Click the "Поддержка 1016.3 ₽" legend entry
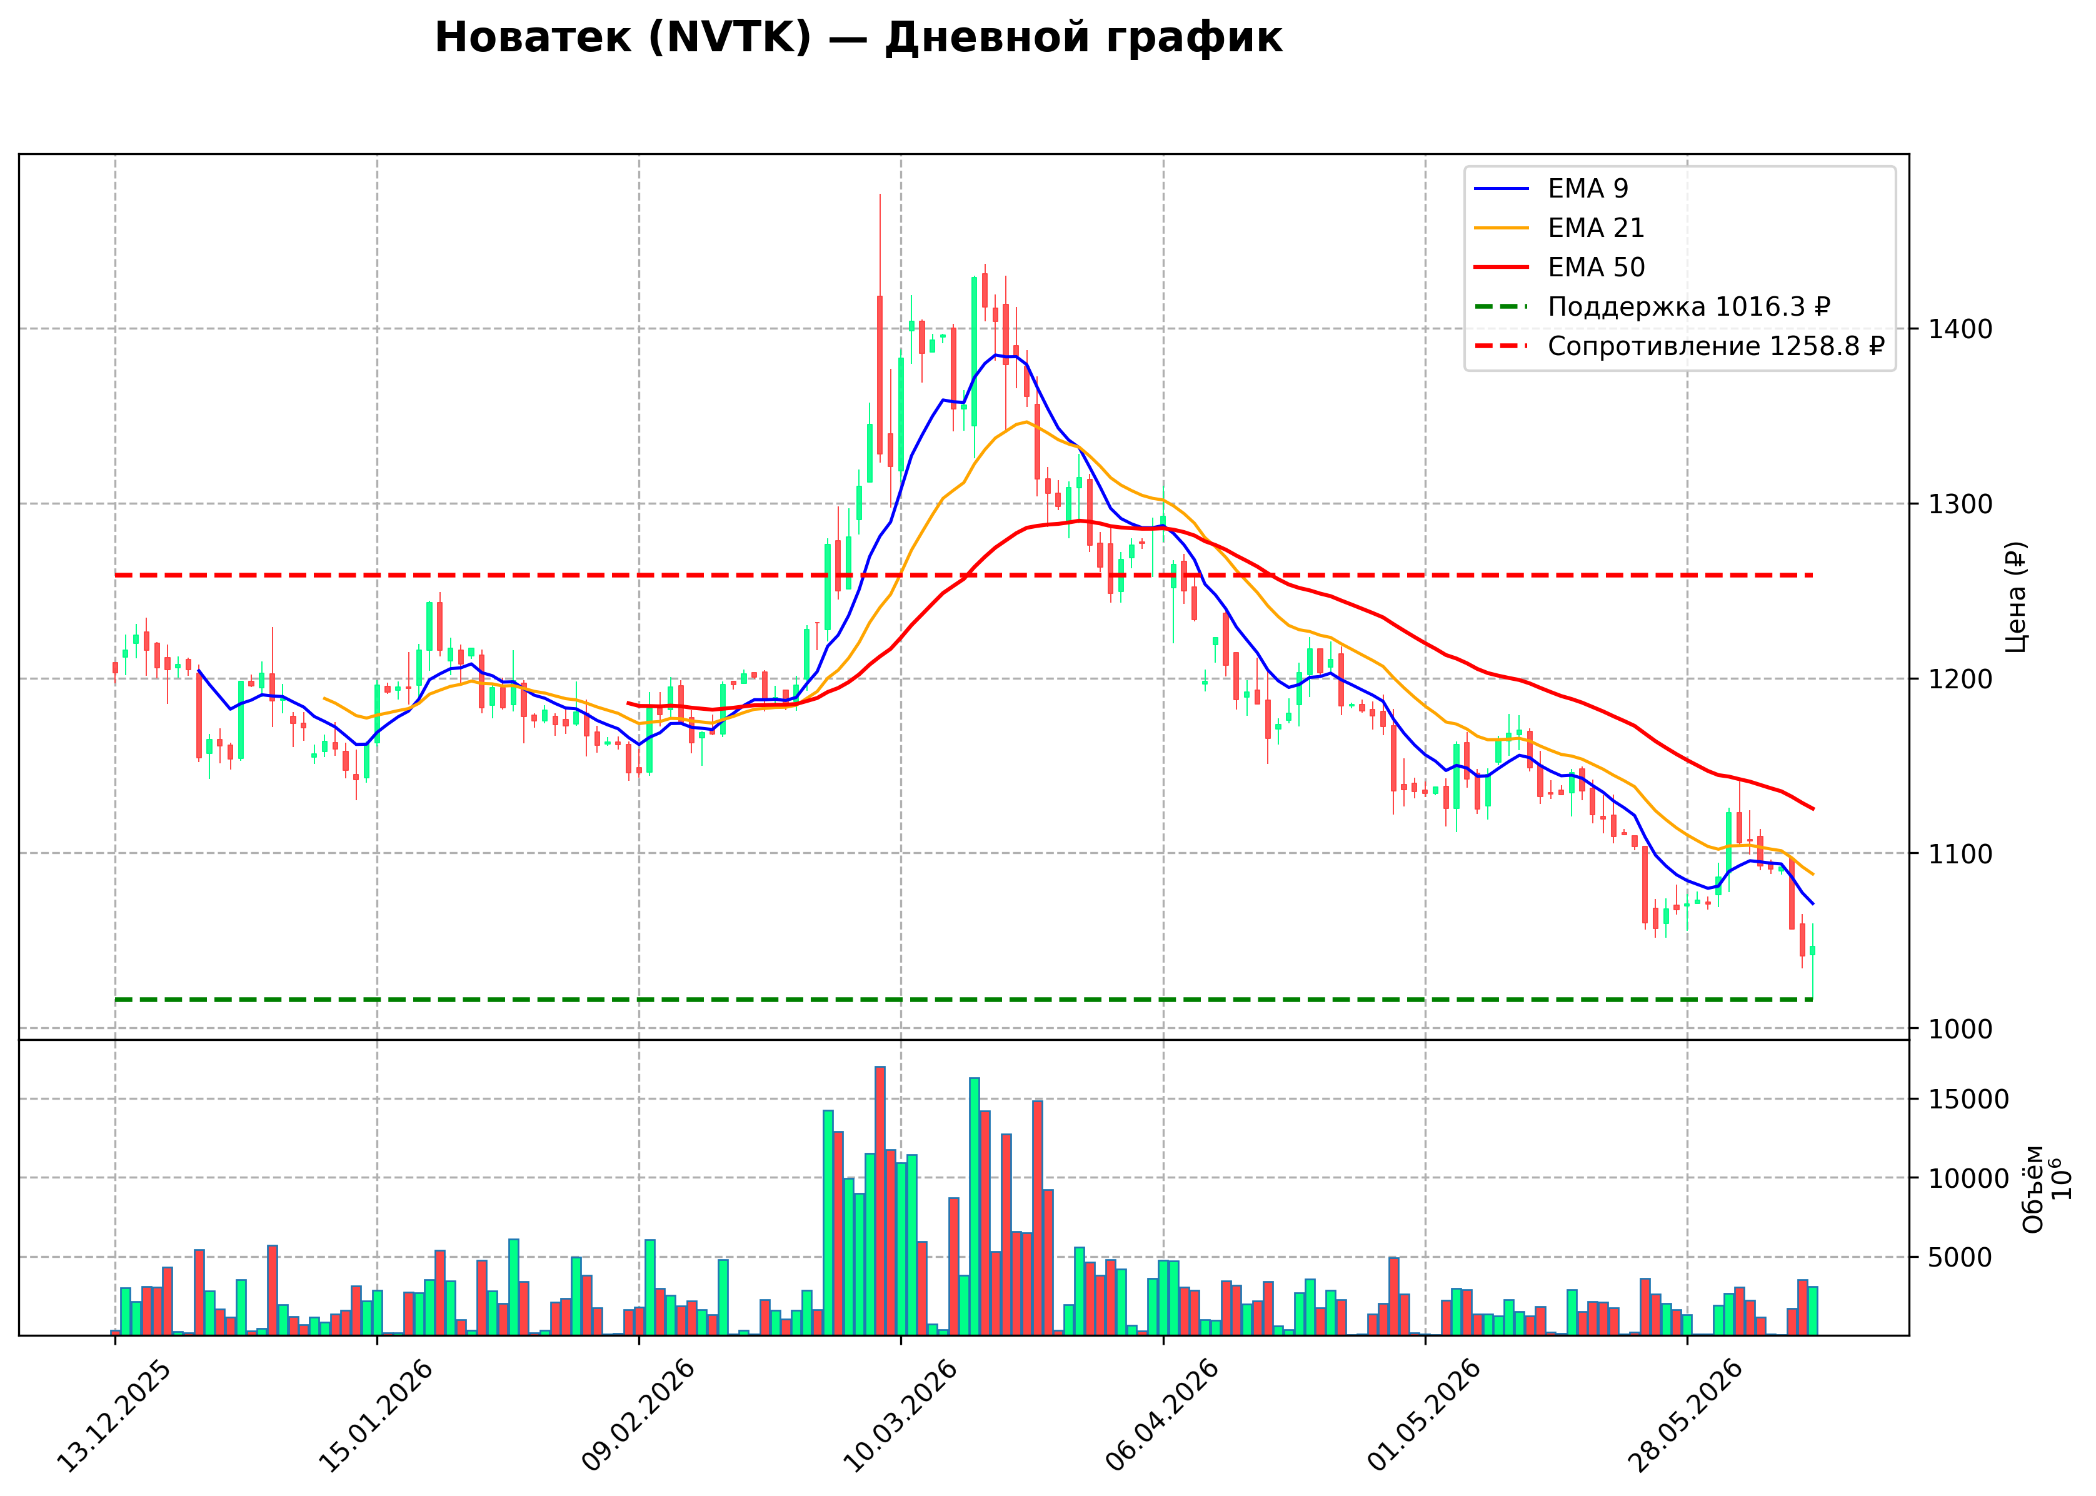Screen dimensions: 2096x1496 pyautogui.click(x=1689, y=307)
